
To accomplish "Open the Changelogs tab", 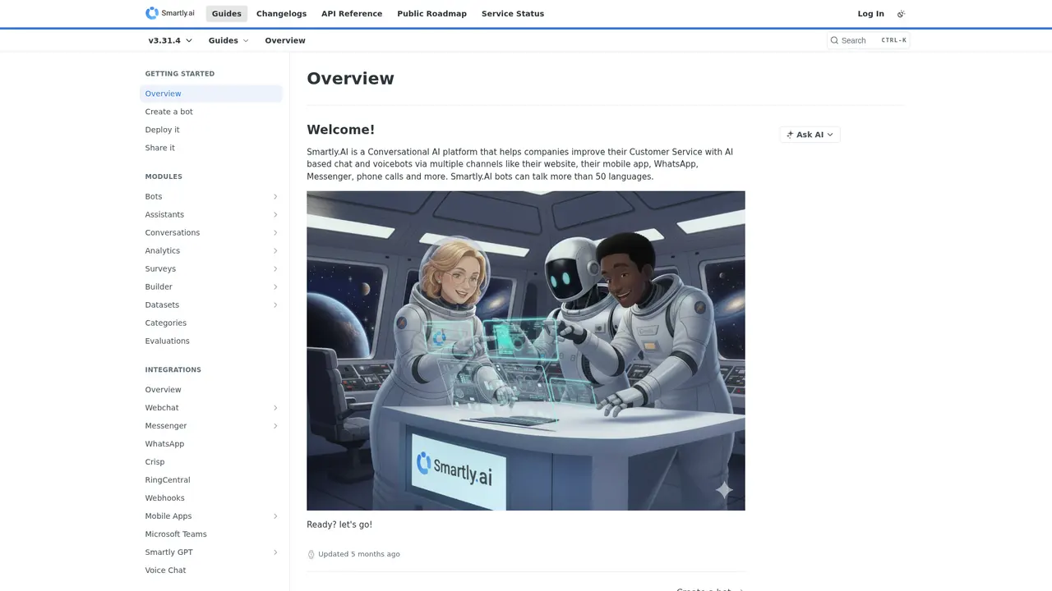I will point(281,14).
